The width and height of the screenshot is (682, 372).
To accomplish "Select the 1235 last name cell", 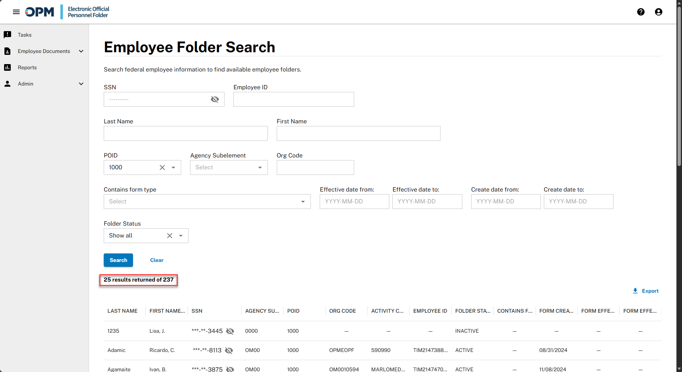I will [x=113, y=331].
